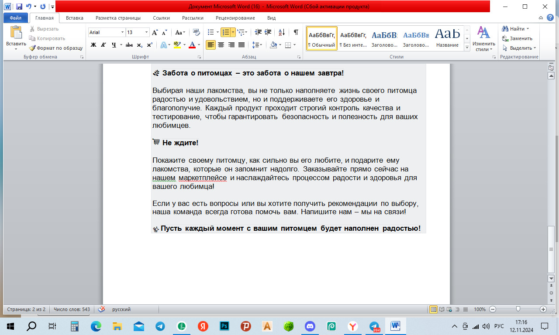This screenshot has height=335, width=559.
Task: Click the Cut (Вырезать) scissors command
Action: pyautogui.click(x=44, y=29)
